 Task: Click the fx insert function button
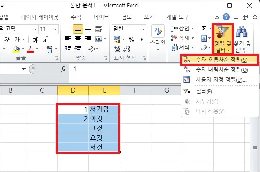[63, 69]
